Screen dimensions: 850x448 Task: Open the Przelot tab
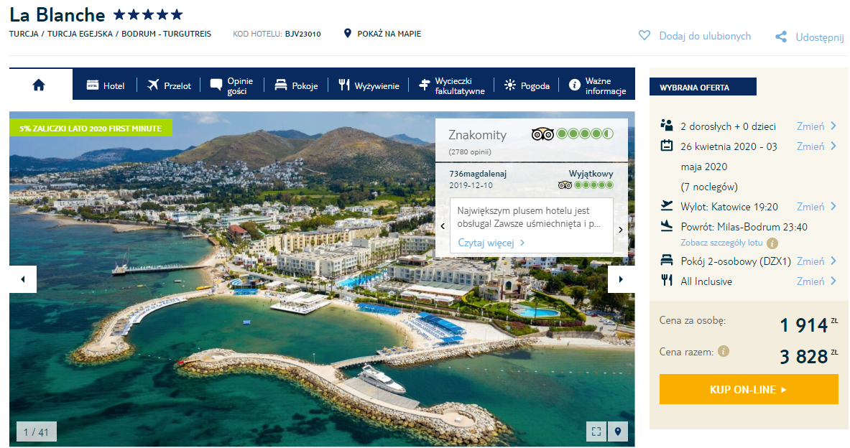(169, 85)
